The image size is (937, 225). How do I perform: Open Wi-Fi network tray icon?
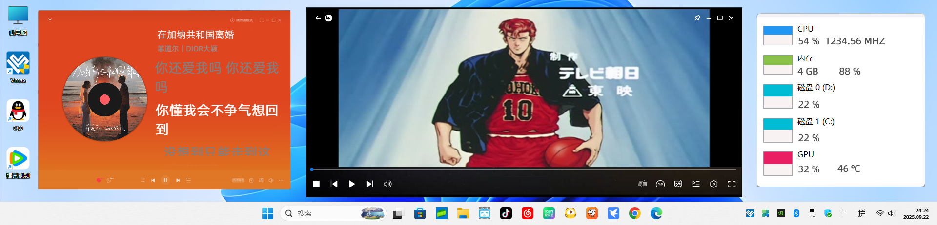pyautogui.click(x=880, y=213)
